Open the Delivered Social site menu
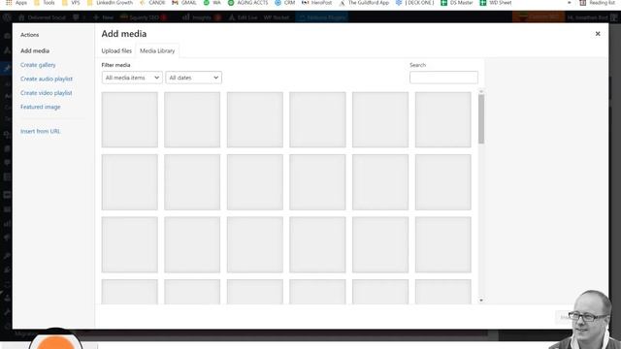 click(42, 17)
